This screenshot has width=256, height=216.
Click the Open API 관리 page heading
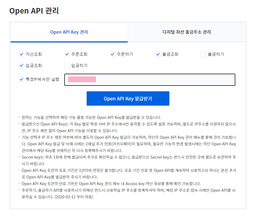click(x=34, y=11)
